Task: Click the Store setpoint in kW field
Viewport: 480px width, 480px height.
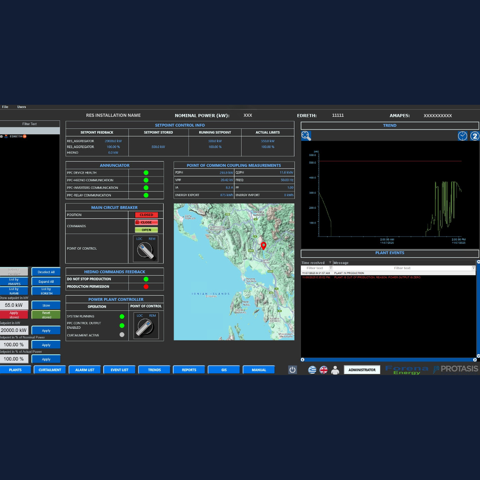Action: pos(14,305)
